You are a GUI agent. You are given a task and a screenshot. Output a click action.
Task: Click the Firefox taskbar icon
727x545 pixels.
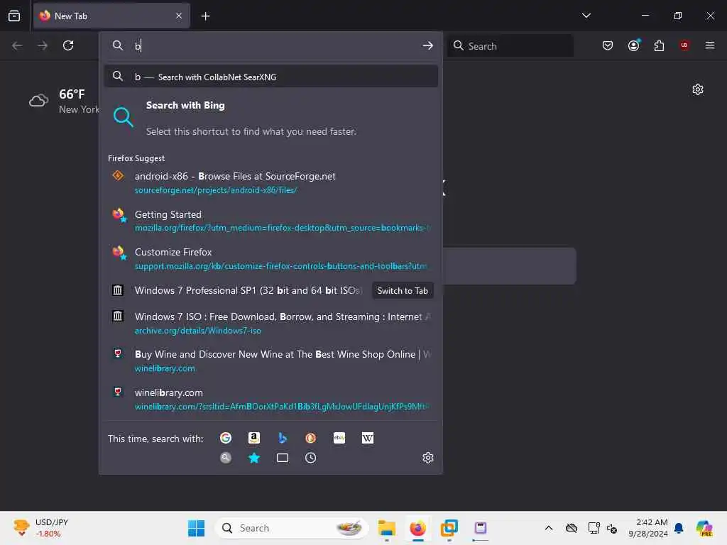(x=417, y=528)
